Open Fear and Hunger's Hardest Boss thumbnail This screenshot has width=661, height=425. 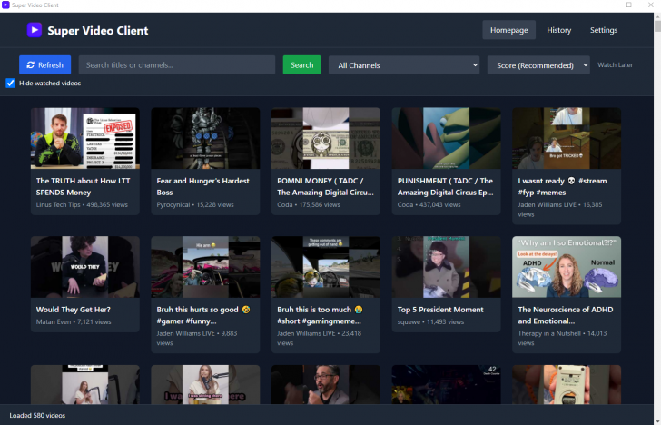click(205, 138)
